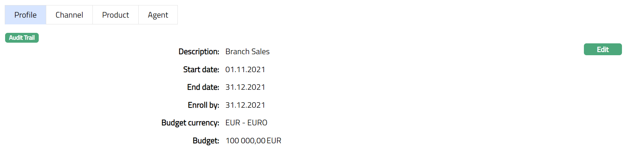Image resolution: width=624 pixels, height=148 pixels.
Task: Select the Product tab
Action: pos(116,15)
